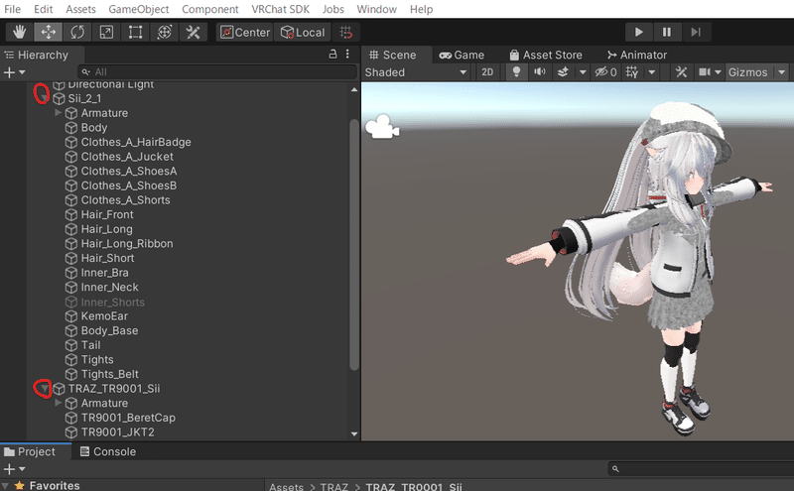Select disabled Inner_Shorts object

click(113, 303)
